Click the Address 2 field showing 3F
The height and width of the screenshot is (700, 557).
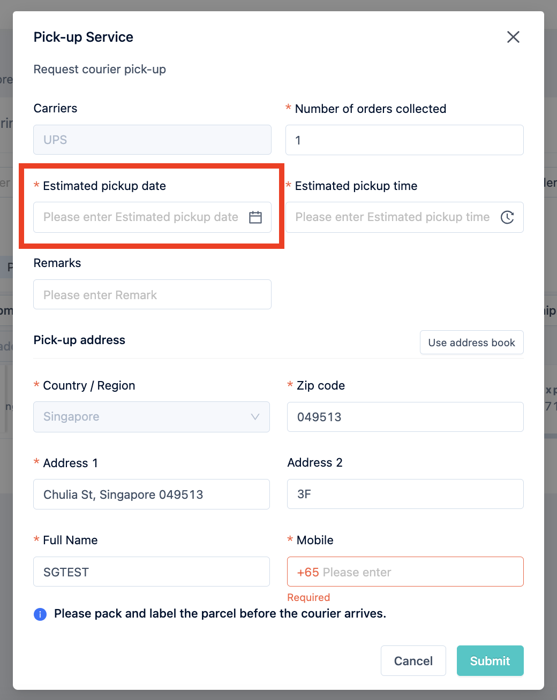[x=404, y=494]
